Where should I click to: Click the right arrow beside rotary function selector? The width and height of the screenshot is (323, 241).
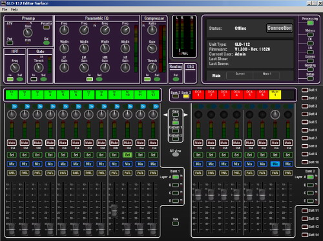[185, 115]
